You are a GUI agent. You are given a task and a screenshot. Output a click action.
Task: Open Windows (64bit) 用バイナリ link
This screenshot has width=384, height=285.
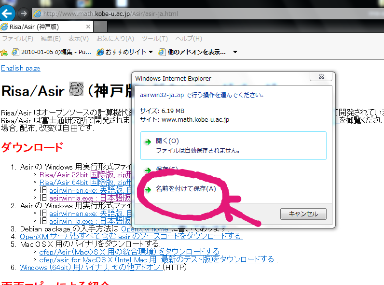click(x=91, y=267)
